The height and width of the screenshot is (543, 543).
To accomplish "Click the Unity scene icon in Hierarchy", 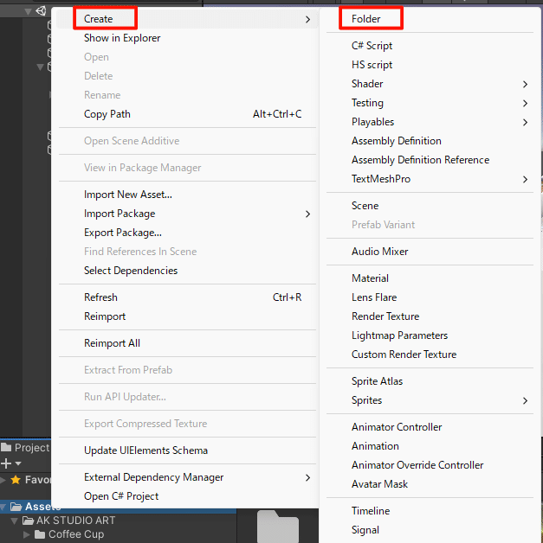I will point(41,11).
